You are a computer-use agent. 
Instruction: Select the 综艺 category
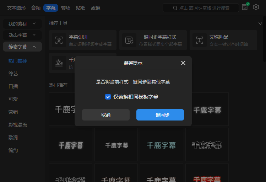pyautogui.click(x=13, y=74)
